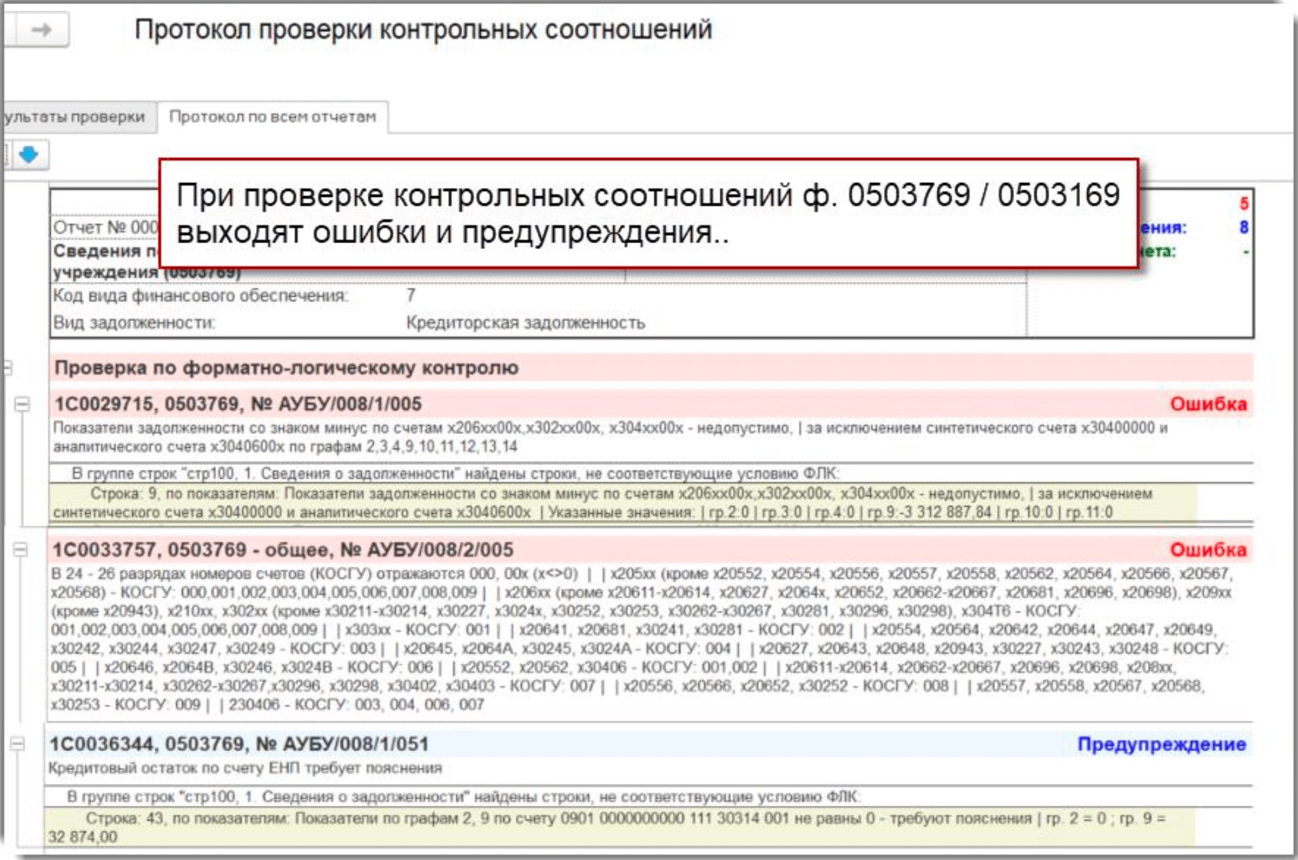Viewport: 1298px width, 860px height.
Task: Open the Протокол по всем отчетам tab
Action: tap(273, 116)
